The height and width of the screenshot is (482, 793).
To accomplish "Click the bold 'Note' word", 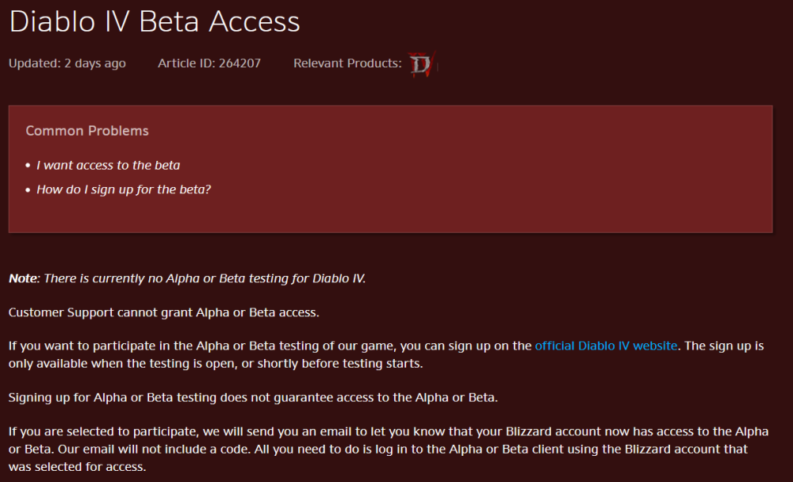I will click(23, 278).
